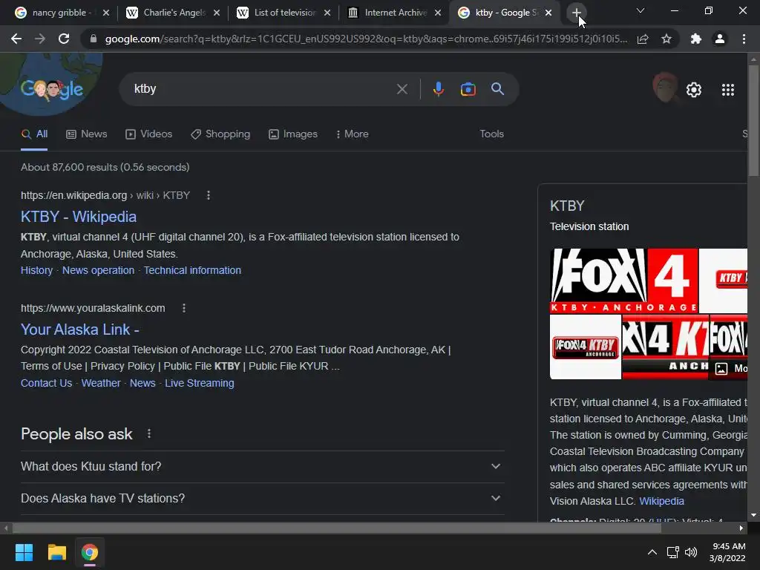Open Google account avatar
This screenshot has height=570, width=760.
tap(665, 88)
